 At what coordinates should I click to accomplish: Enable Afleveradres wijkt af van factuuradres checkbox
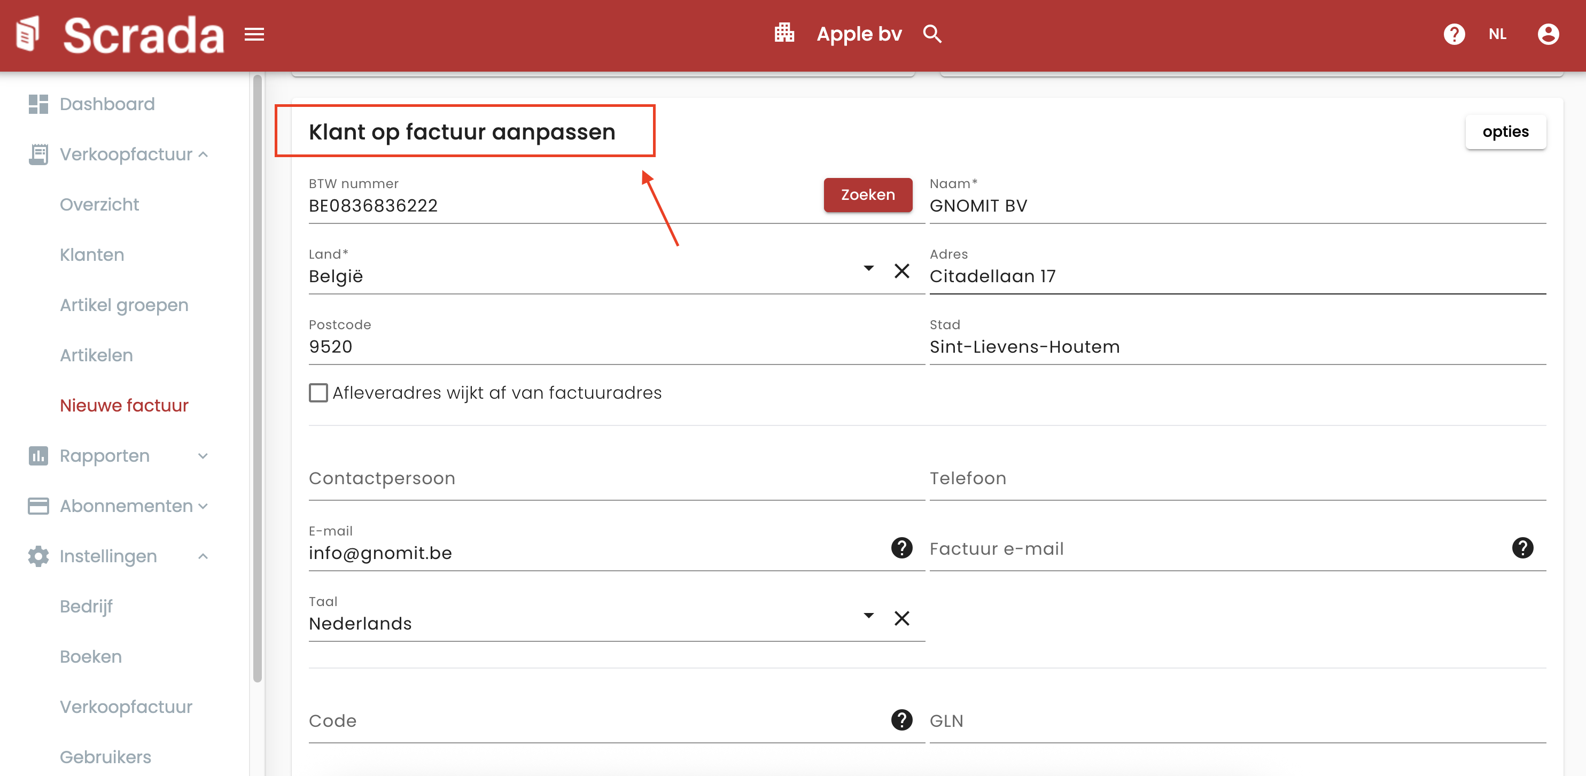(x=318, y=393)
